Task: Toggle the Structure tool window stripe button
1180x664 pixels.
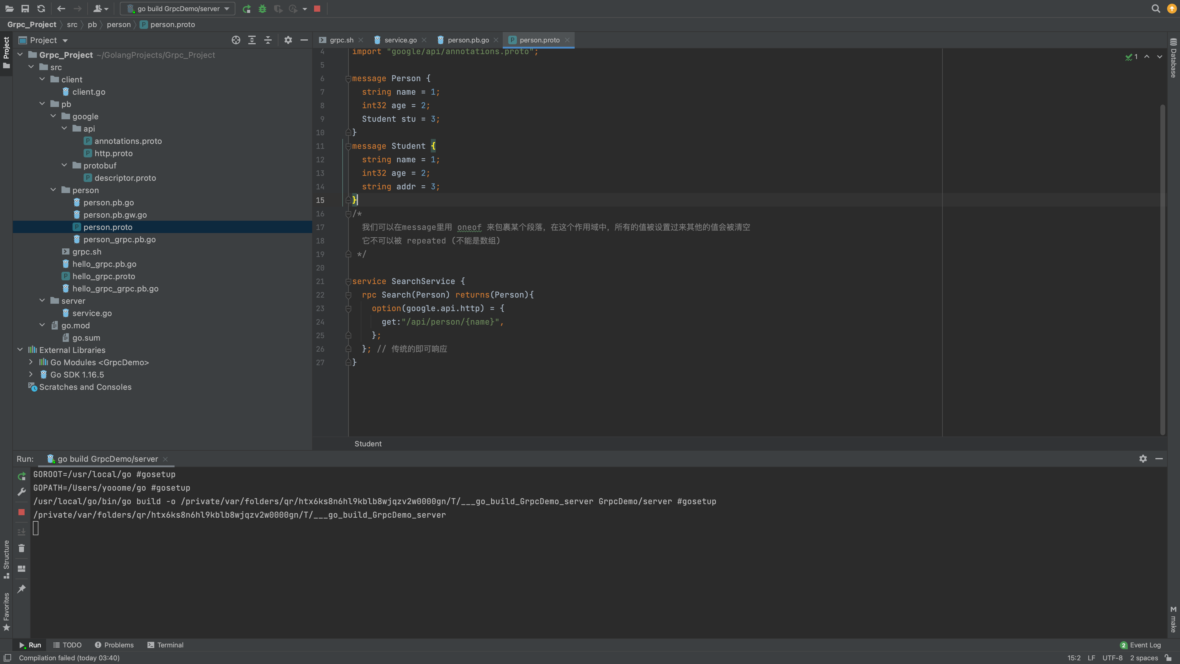Action: coord(6,559)
